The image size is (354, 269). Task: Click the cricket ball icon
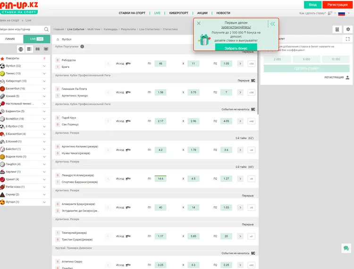(x=2, y=179)
